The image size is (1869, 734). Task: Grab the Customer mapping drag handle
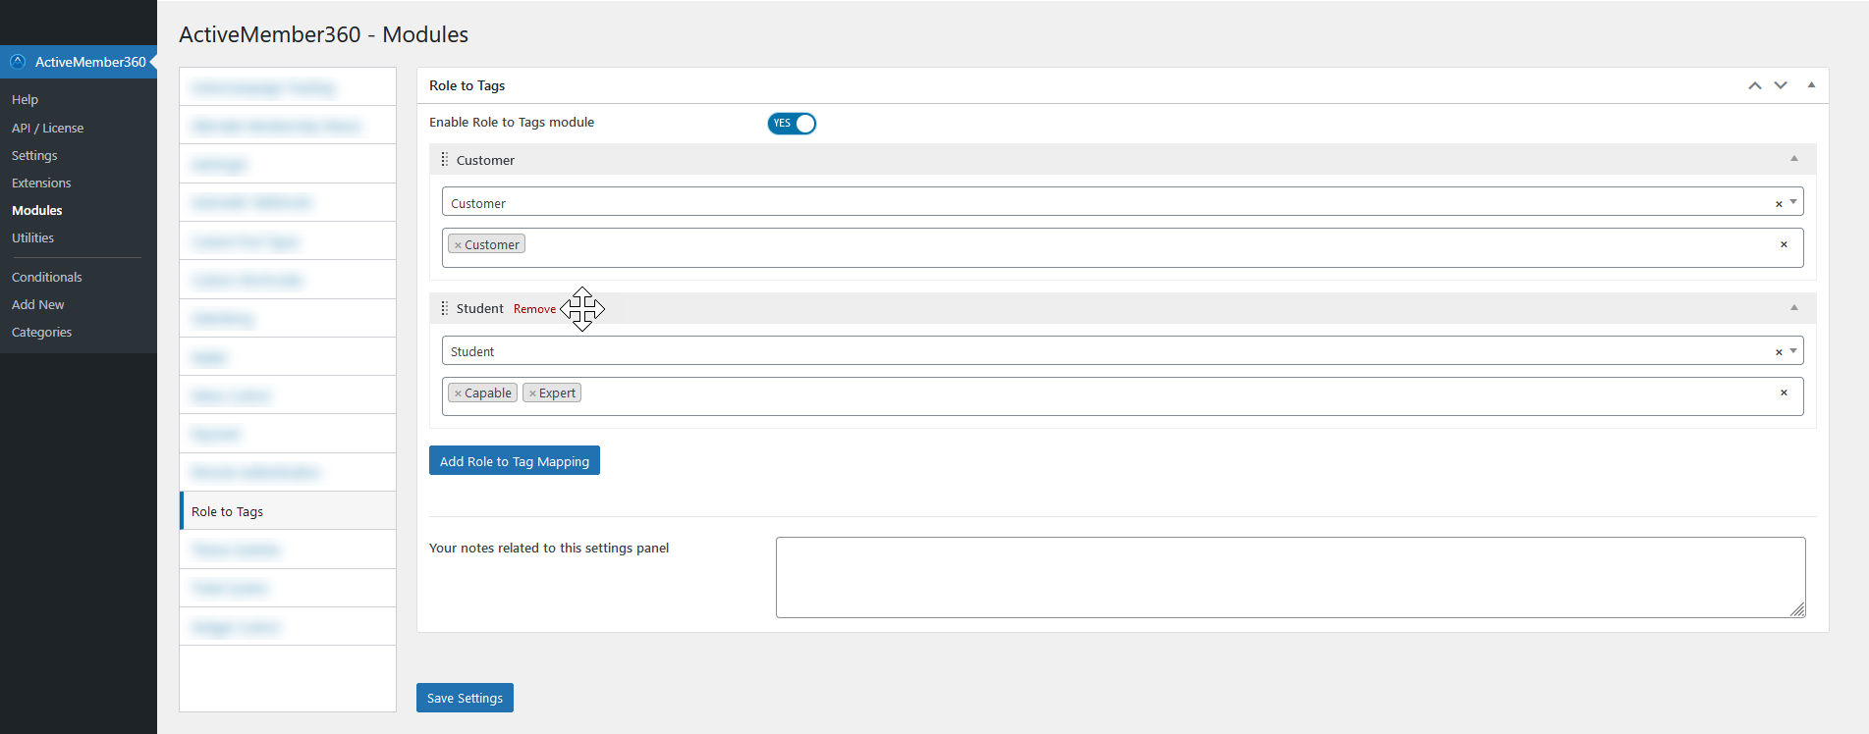[444, 160]
